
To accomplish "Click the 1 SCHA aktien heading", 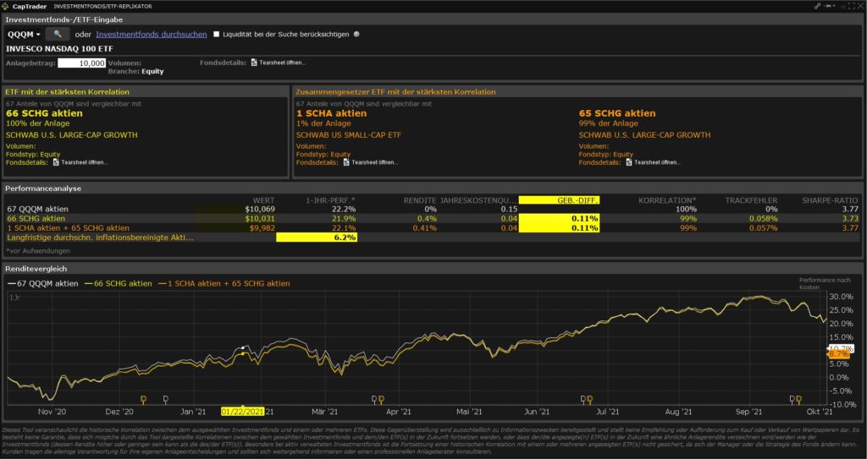I will point(331,113).
